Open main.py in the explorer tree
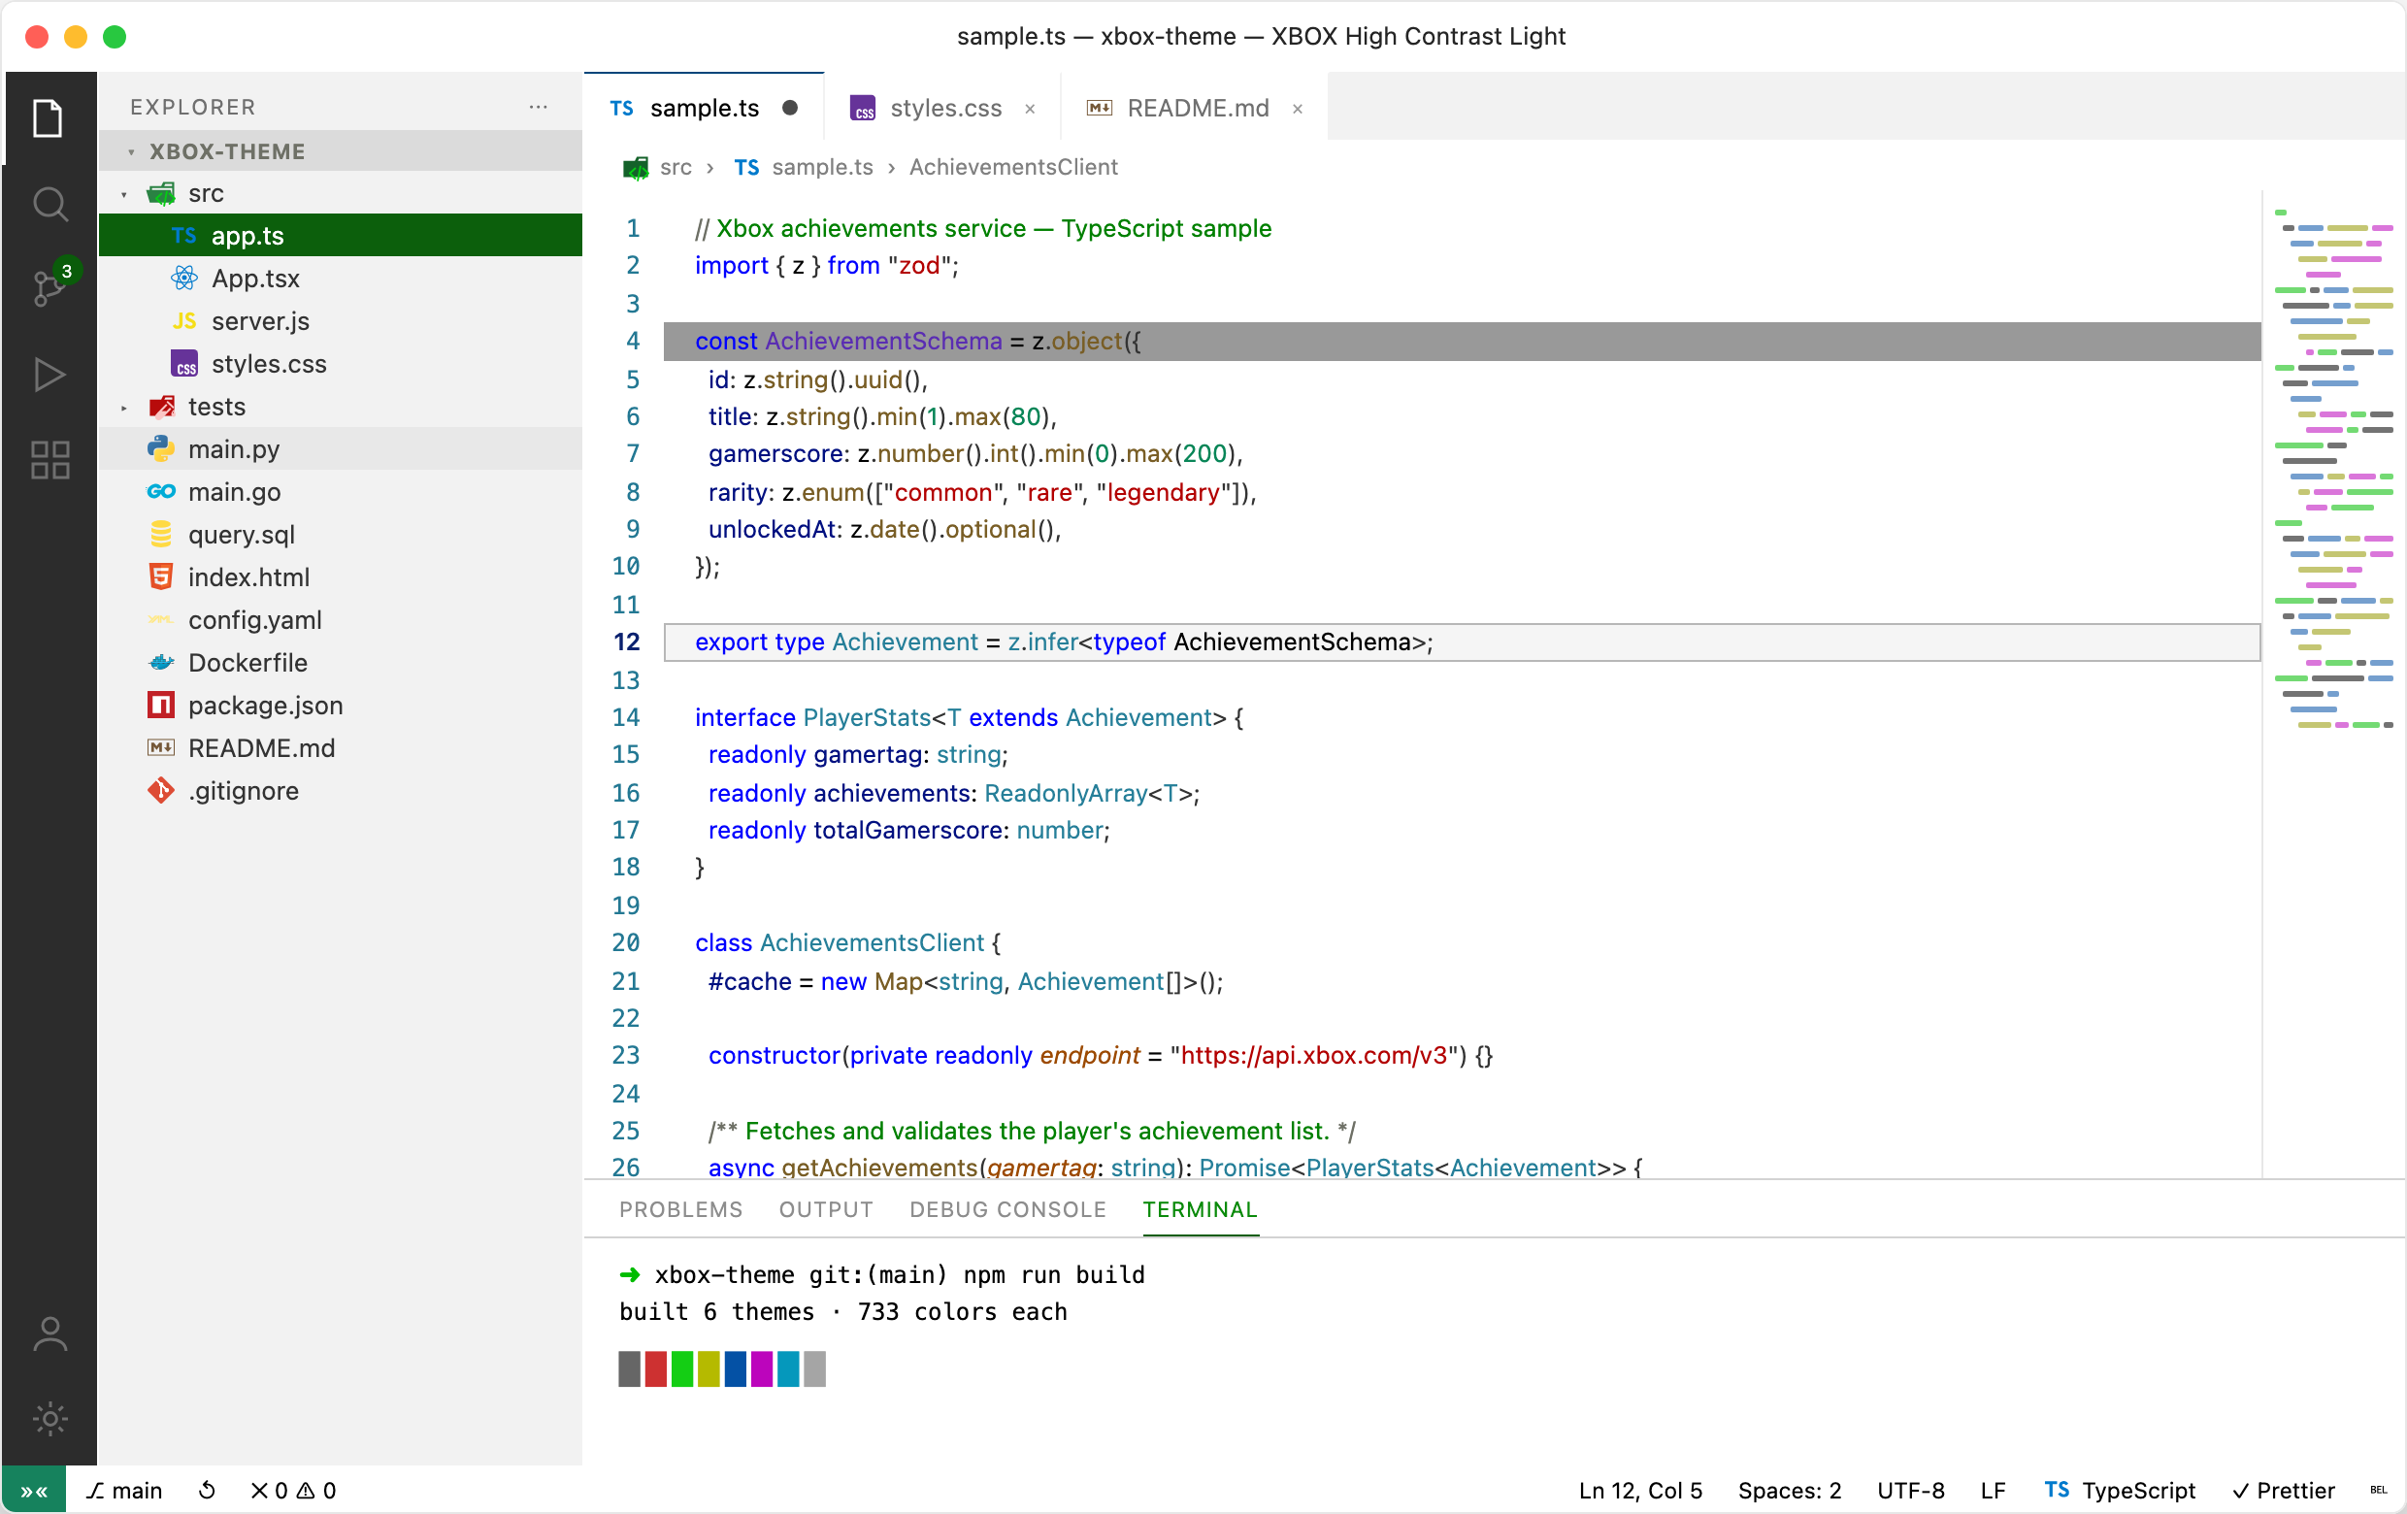2407x1514 pixels. pos(341,448)
